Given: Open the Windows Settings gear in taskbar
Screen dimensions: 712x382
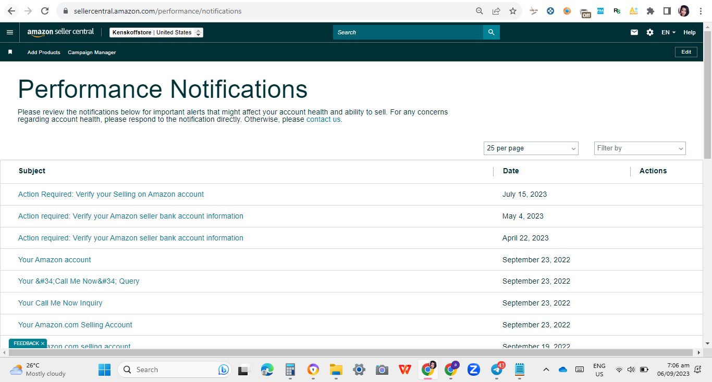Looking at the screenshot, I should pos(359,370).
